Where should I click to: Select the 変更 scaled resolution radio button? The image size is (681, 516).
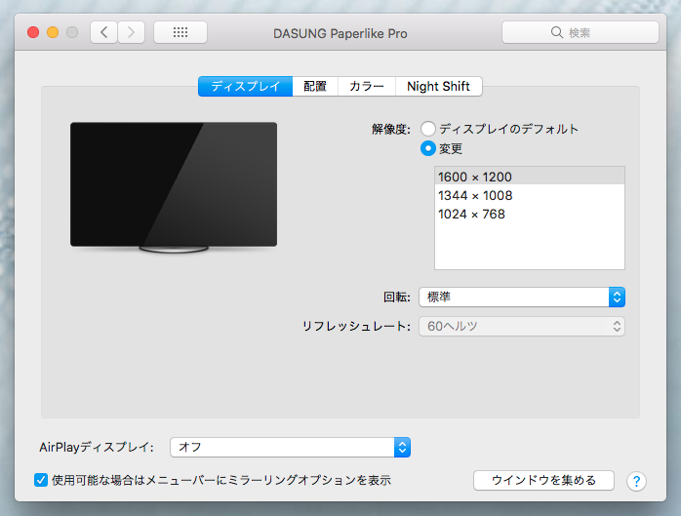click(x=428, y=148)
